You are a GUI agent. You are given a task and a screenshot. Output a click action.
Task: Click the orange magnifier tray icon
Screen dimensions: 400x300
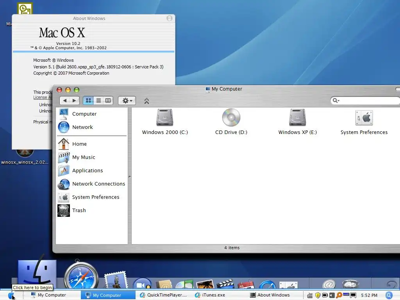click(339, 295)
